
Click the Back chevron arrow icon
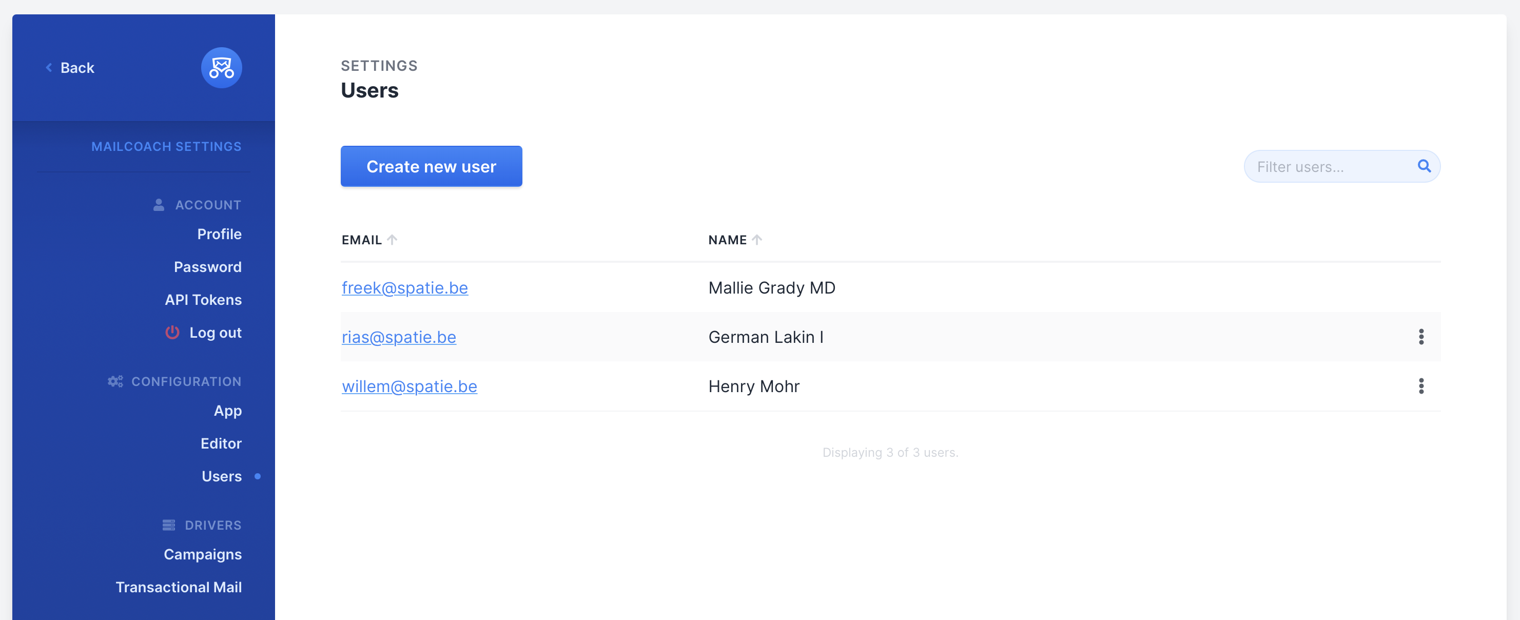click(49, 68)
